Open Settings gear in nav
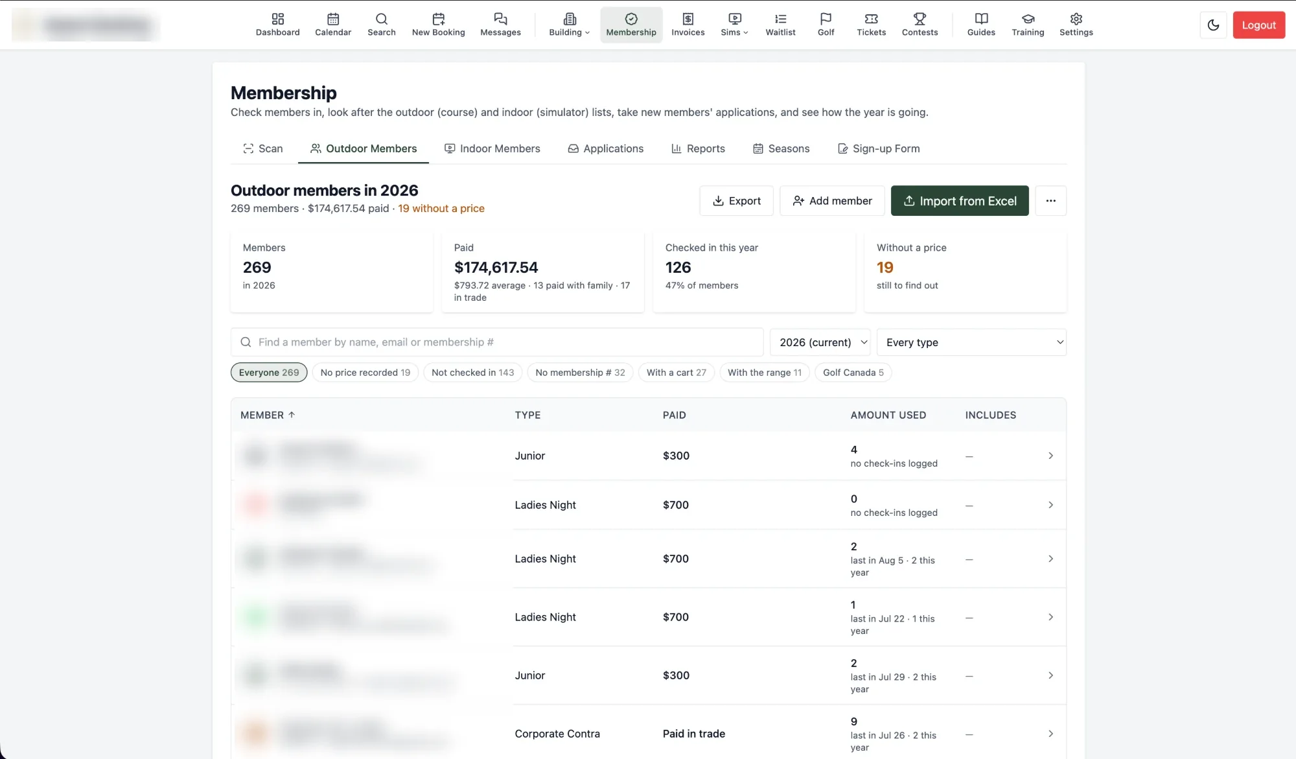 click(1076, 25)
